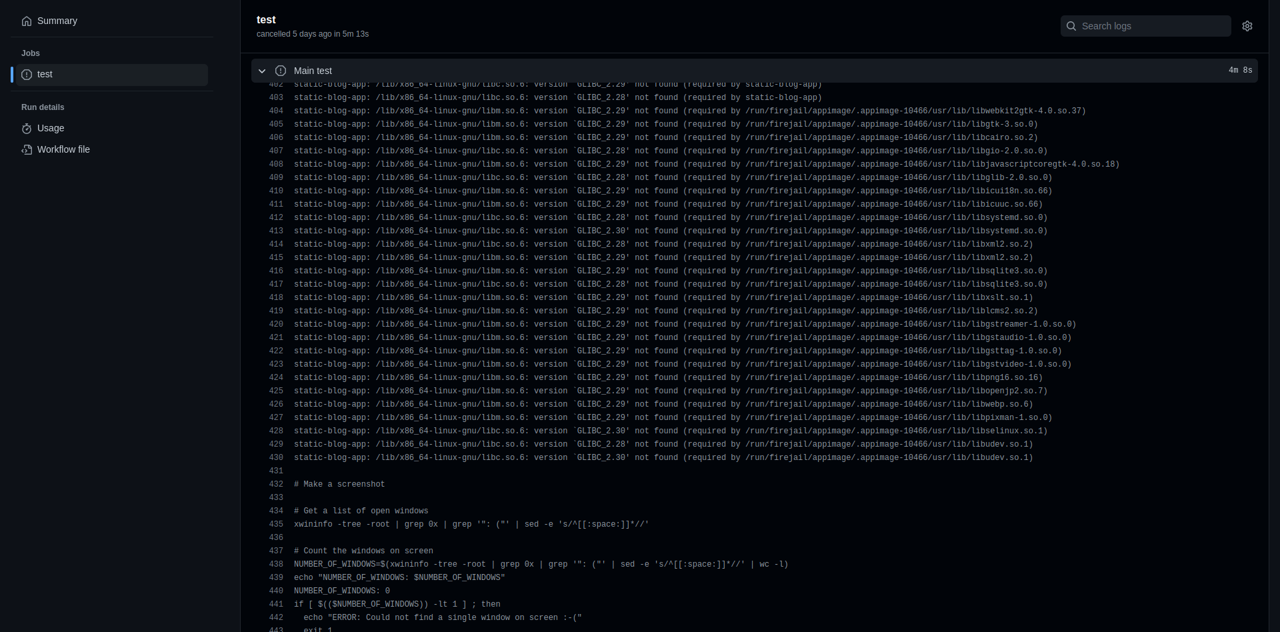The image size is (1280, 632).
Task: Click log line number 440
Action: click(276, 591)
